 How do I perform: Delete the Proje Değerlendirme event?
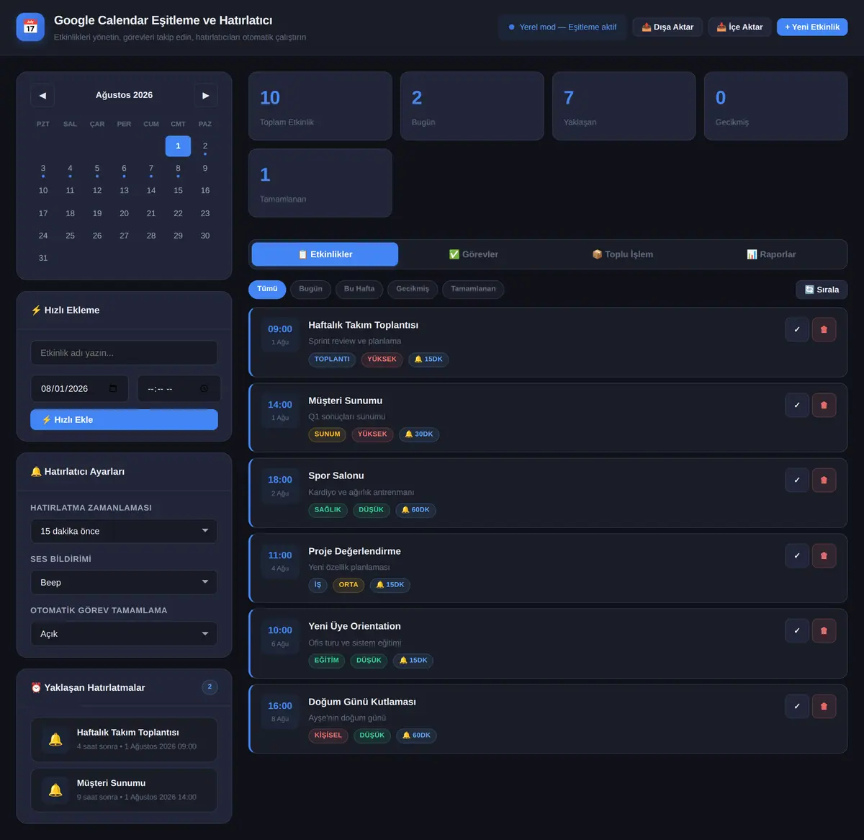[x=824, y=555]
